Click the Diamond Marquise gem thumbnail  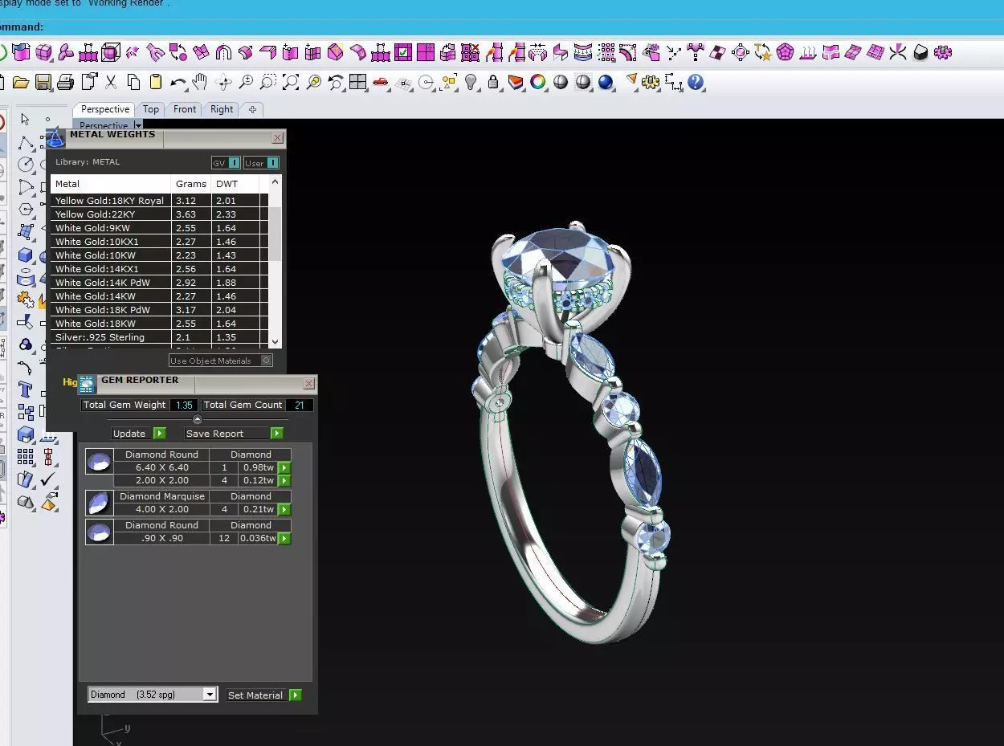tap(100, 503)
